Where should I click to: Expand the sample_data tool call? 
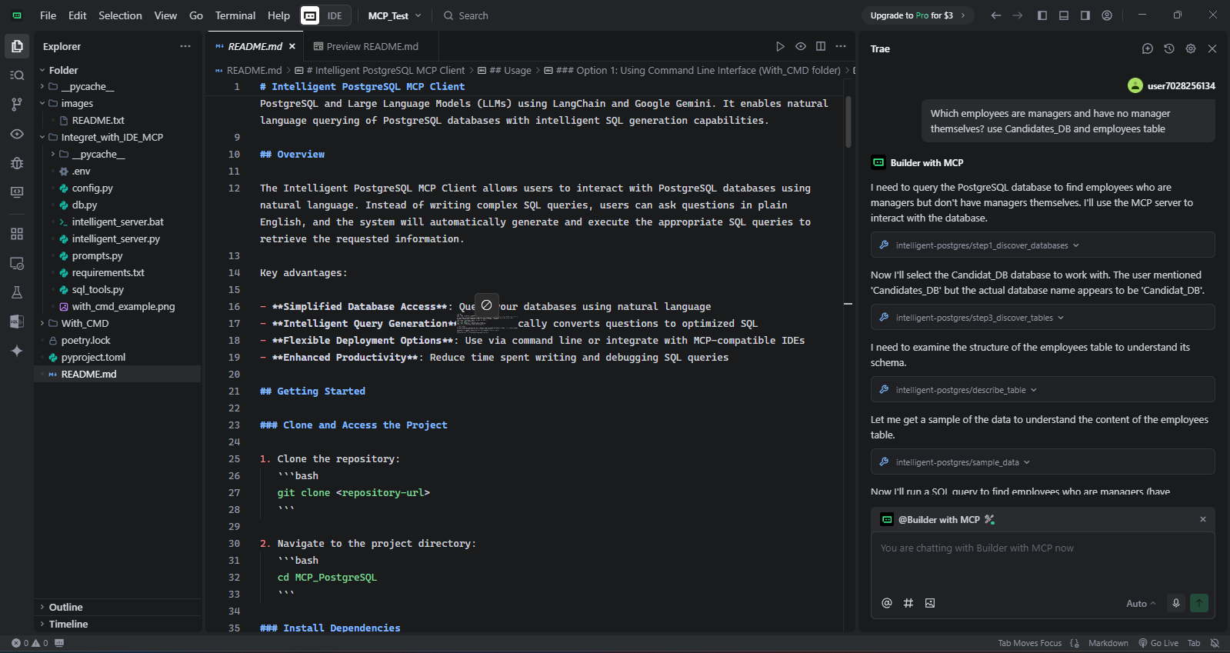click(x=1042, y=462)
